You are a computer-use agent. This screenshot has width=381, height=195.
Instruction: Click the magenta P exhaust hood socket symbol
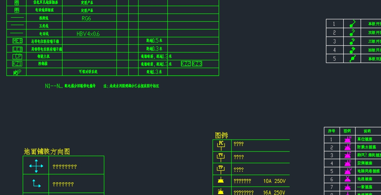click(x=348, y=155)
